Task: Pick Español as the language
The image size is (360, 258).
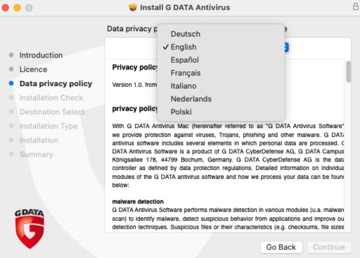Action: click(184, 60)
